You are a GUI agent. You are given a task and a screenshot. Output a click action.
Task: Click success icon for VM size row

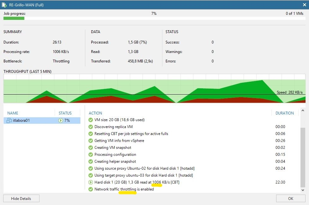[91, 120]
